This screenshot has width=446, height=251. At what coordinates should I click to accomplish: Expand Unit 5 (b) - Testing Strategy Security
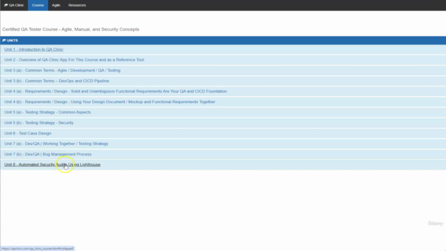[39, 123]
